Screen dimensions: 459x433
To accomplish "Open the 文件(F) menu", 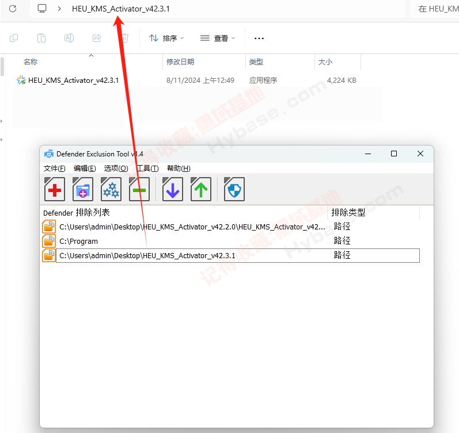I will (x=55, y=168).
